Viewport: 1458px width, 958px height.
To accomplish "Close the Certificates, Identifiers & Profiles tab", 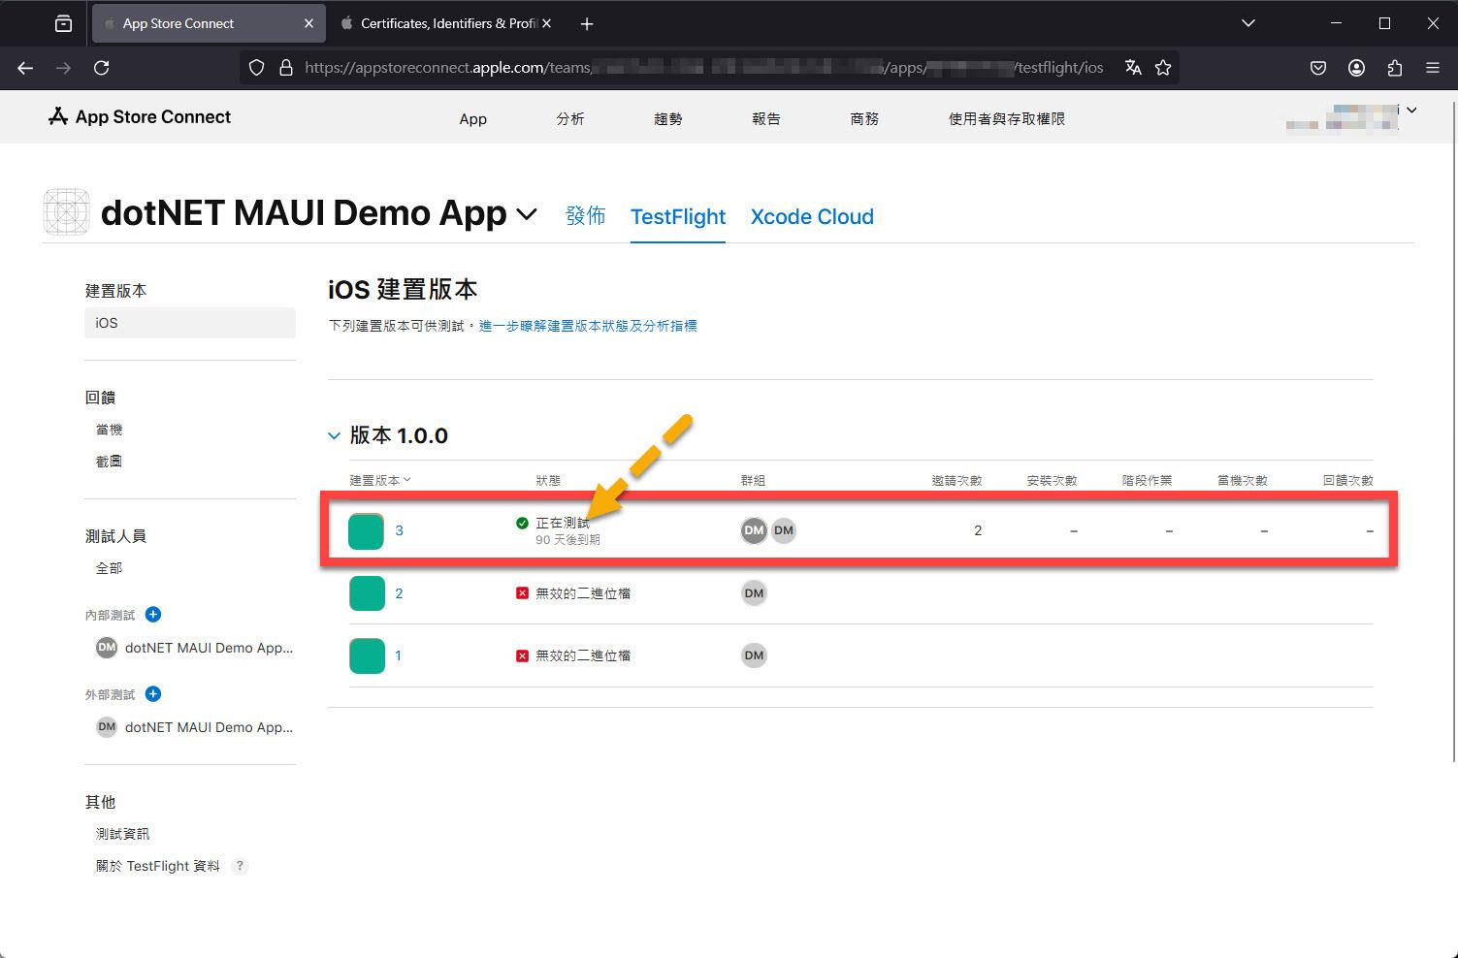I will coord(547,23).
